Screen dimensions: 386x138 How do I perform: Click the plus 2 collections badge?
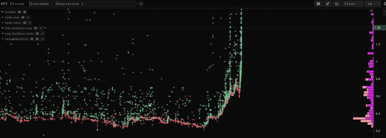pyautogui.click(x=141, y=4)
